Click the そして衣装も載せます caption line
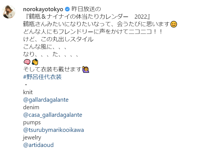This screenshot has height=152, width=200. pos(53,69)
